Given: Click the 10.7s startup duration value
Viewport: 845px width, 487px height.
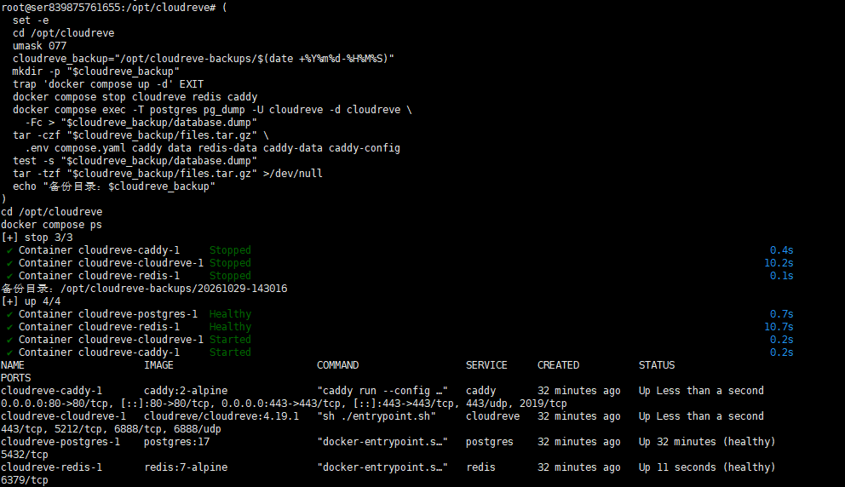Looking at the screenshot, I should coord(779,327).
